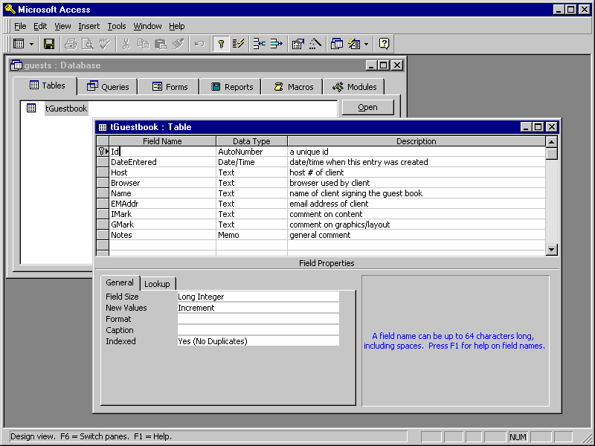This screenshot has width=595, height=446.
Task: Click the Save toolbar icon
Action: [x=49, y=44]
